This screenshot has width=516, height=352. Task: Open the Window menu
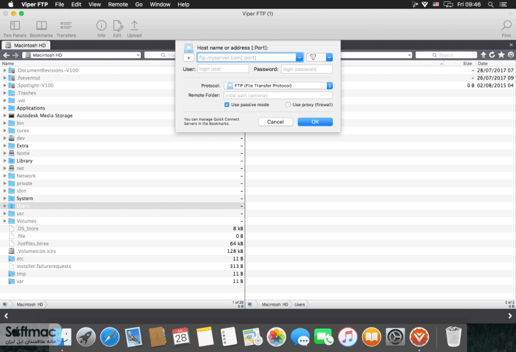point(160,5)
